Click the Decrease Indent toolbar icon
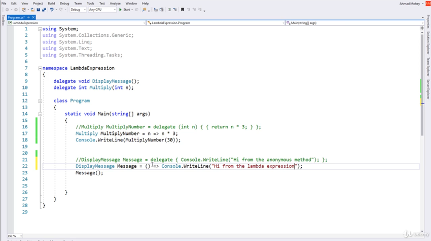Image resolution: width=431 pixels, height=241 pixels. (x=156, y=10)
